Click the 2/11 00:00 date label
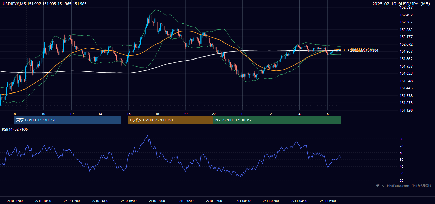The image size is (435, 204). pos(242,201)
